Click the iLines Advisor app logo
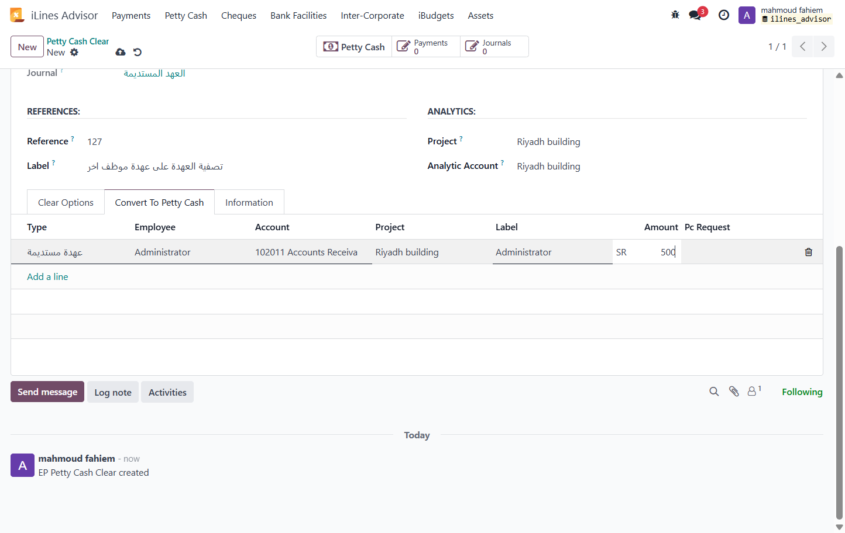 [17, 15]
